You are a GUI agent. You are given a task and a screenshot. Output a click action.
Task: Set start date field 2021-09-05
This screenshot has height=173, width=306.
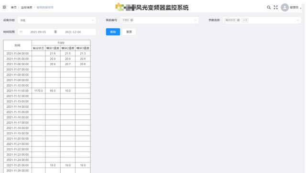coord(38,32)
